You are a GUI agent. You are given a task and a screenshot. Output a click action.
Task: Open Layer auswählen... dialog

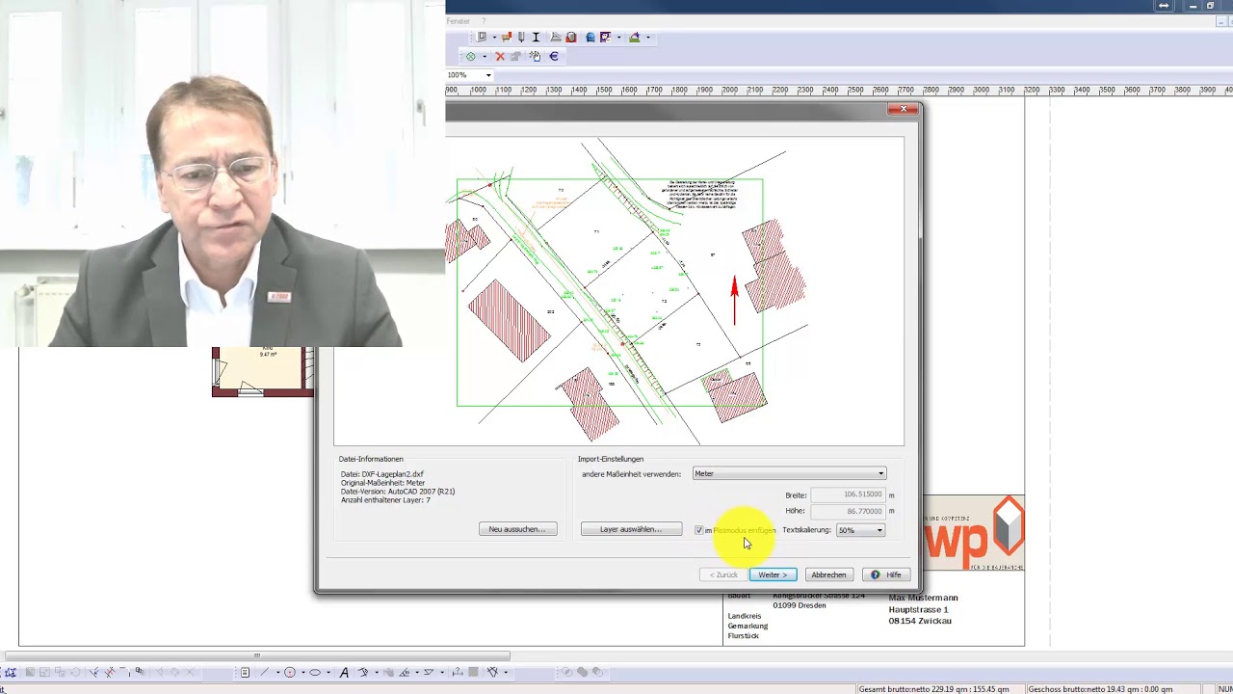coord(631,529)
